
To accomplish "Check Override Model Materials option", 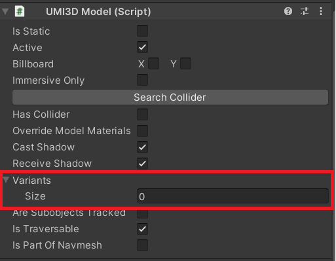I will click(142, 131).
